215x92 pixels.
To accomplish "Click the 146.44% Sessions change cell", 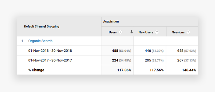I will pos(189,70).
